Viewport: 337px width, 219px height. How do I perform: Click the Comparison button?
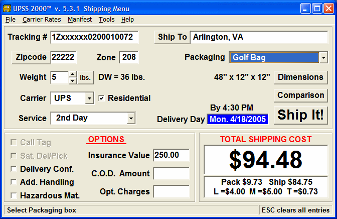pyautogui.click(x=301, y=95)
